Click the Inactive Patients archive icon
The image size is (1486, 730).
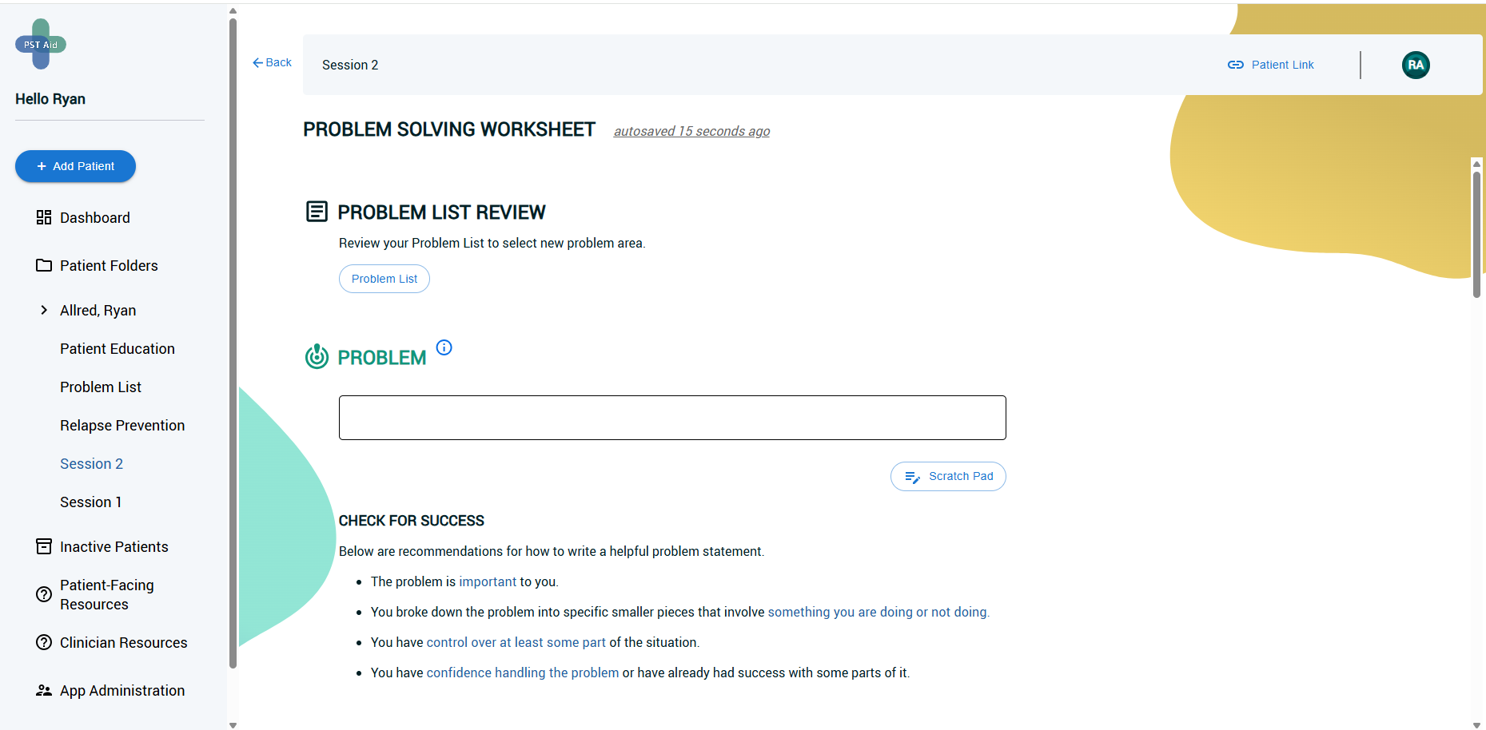pos(44,546)
